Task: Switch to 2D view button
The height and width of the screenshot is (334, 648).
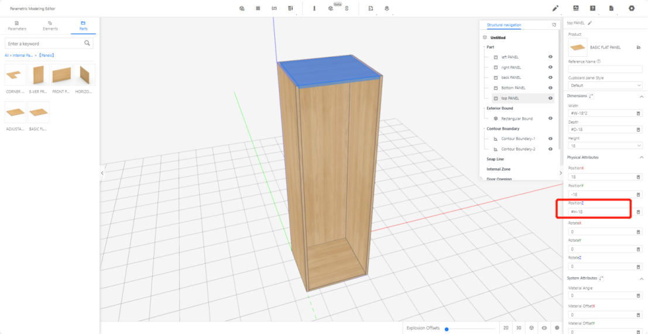Action: coord(506,328)
